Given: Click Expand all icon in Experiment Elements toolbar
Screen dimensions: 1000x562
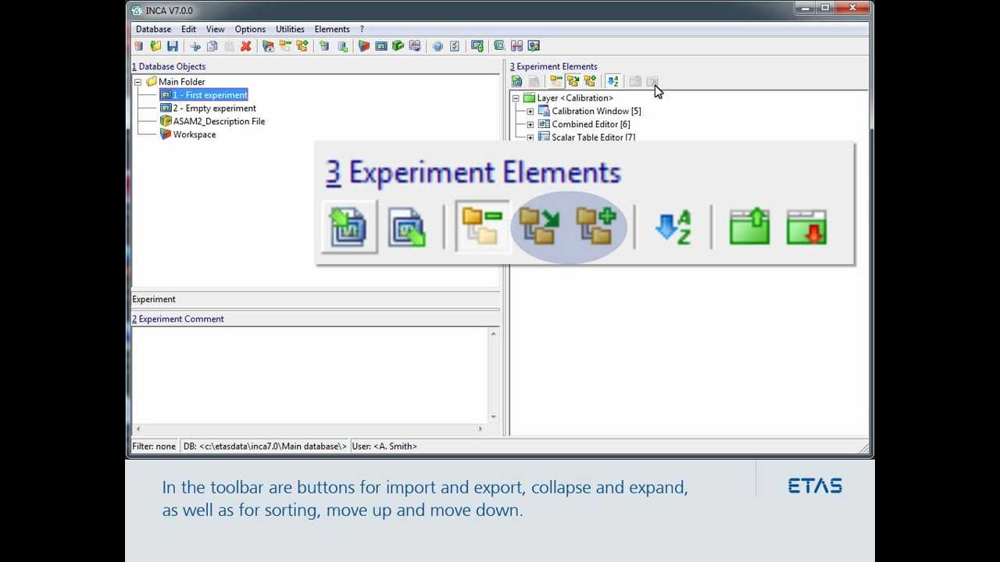Looking at the screenshot, I should 590,81.
